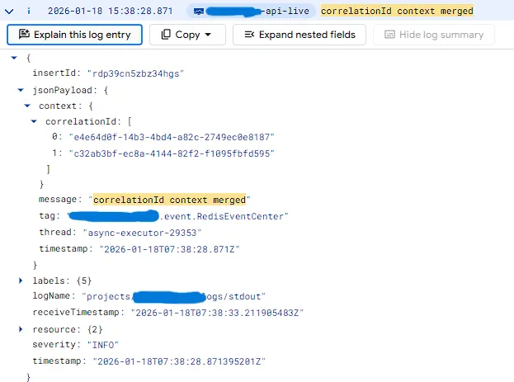Image resolution: width=514 pixels, height=382 pixels.
Task: Select first correlationId value e4e64d0f
Action: click(172, 137)
